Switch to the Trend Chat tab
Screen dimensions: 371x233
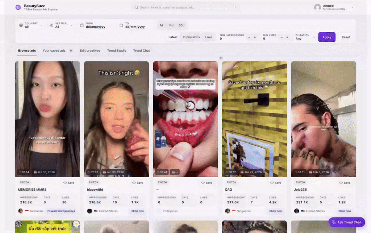pyautogui.click(x=142, y=51)
